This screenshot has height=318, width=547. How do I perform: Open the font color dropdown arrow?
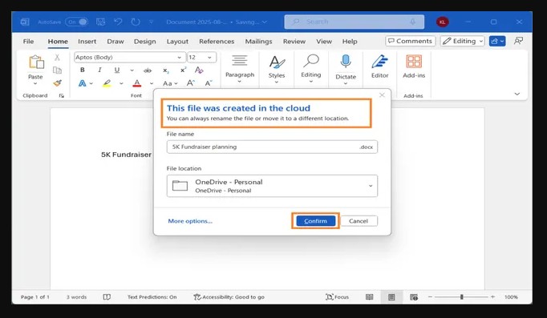tap(152, 83)
